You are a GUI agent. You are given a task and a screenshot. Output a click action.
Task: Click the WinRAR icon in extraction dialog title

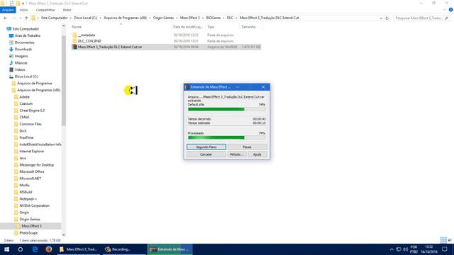tap(187, 87)
